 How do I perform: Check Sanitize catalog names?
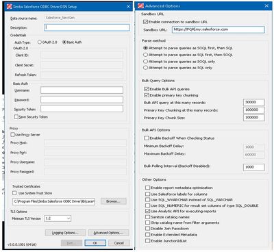coord(147,217)
